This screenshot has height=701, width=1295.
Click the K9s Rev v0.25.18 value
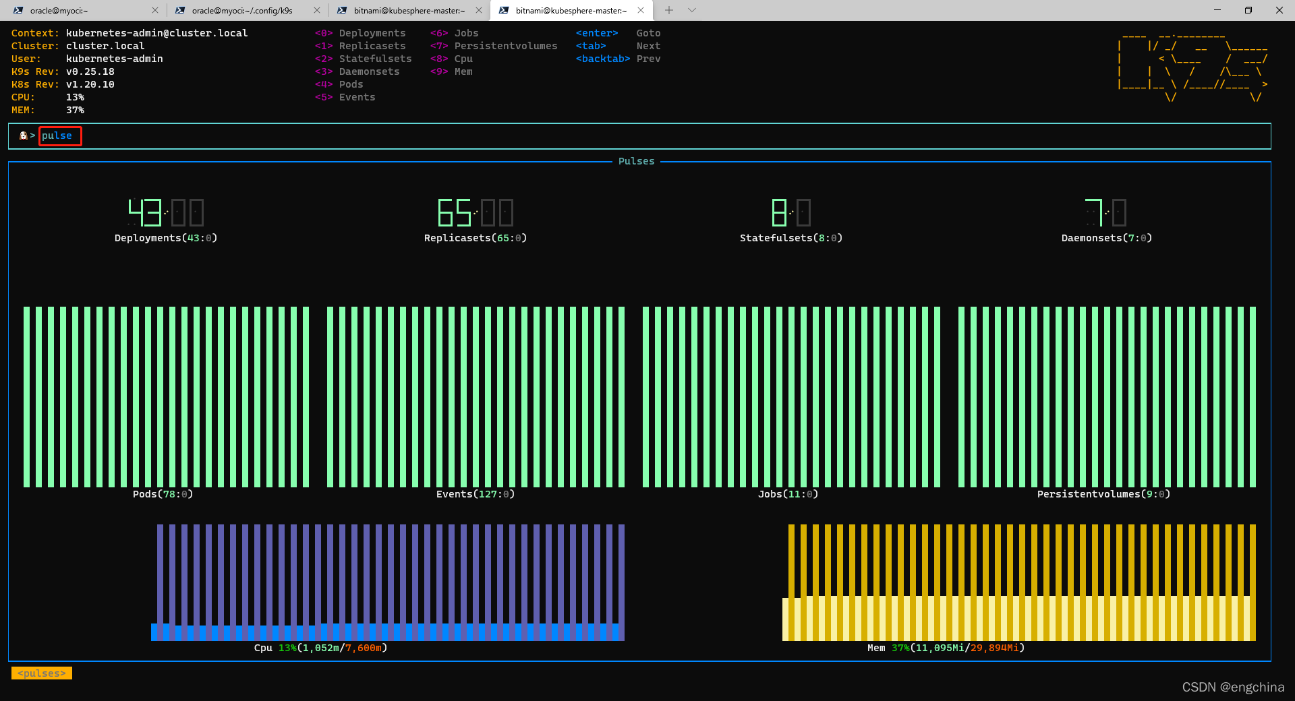coord(90,71)
